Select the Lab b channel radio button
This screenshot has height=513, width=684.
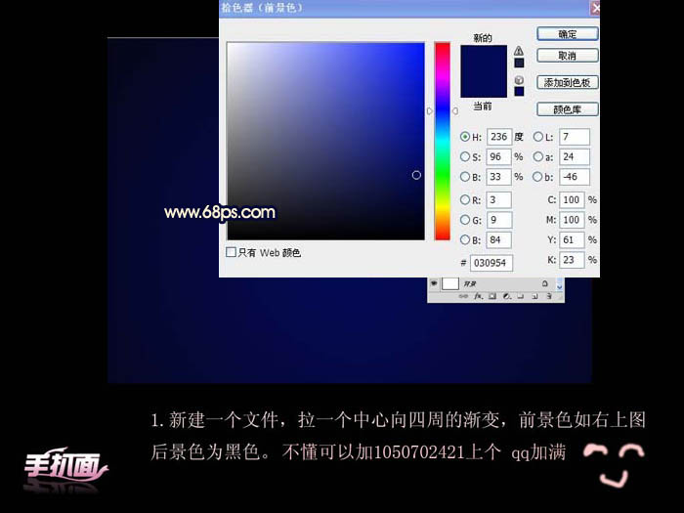tap(538, 177)
